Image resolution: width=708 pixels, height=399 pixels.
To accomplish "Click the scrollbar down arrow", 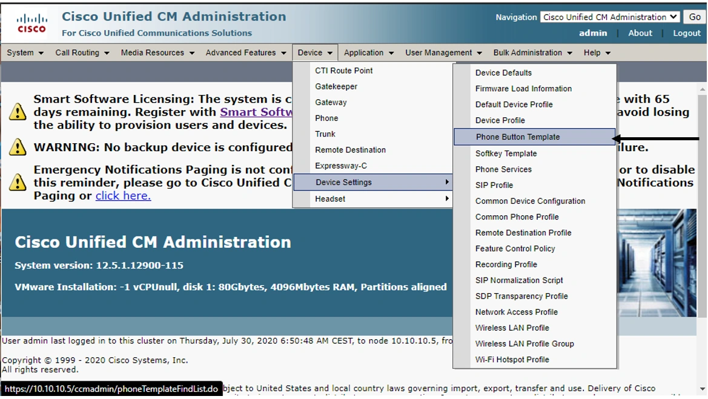I will (x=702, y=389).
